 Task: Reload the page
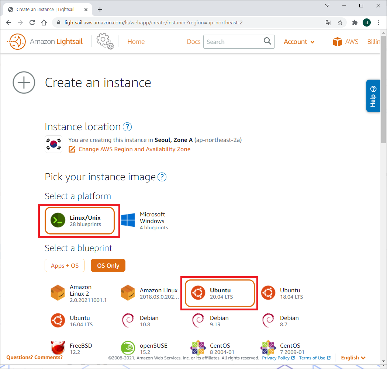click(x=32, y=23)
